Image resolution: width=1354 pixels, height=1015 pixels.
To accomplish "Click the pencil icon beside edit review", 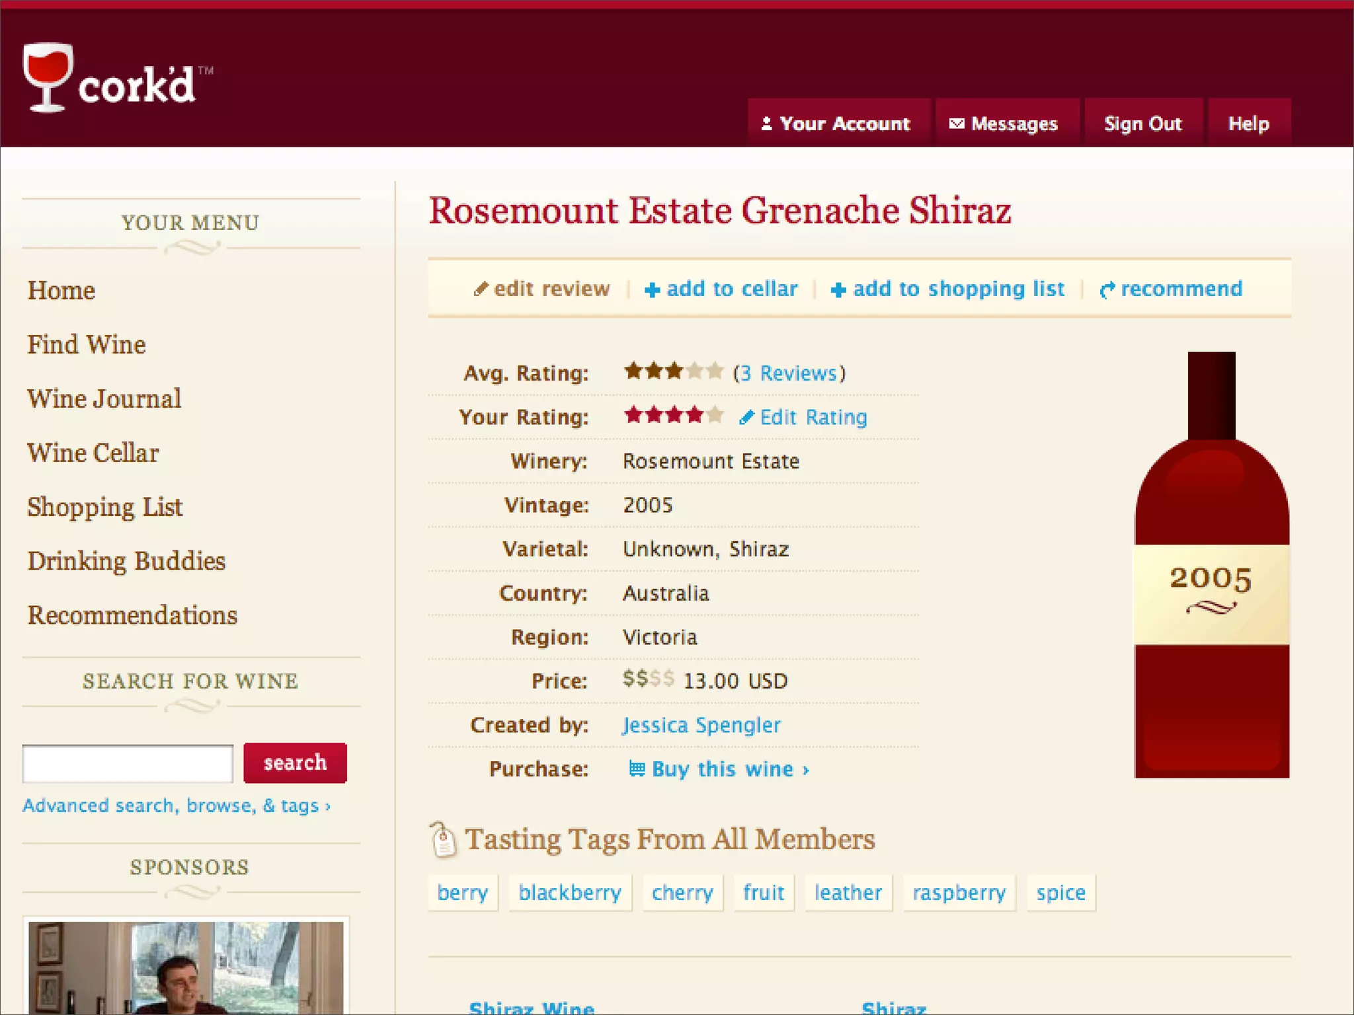I will [481, 289].
